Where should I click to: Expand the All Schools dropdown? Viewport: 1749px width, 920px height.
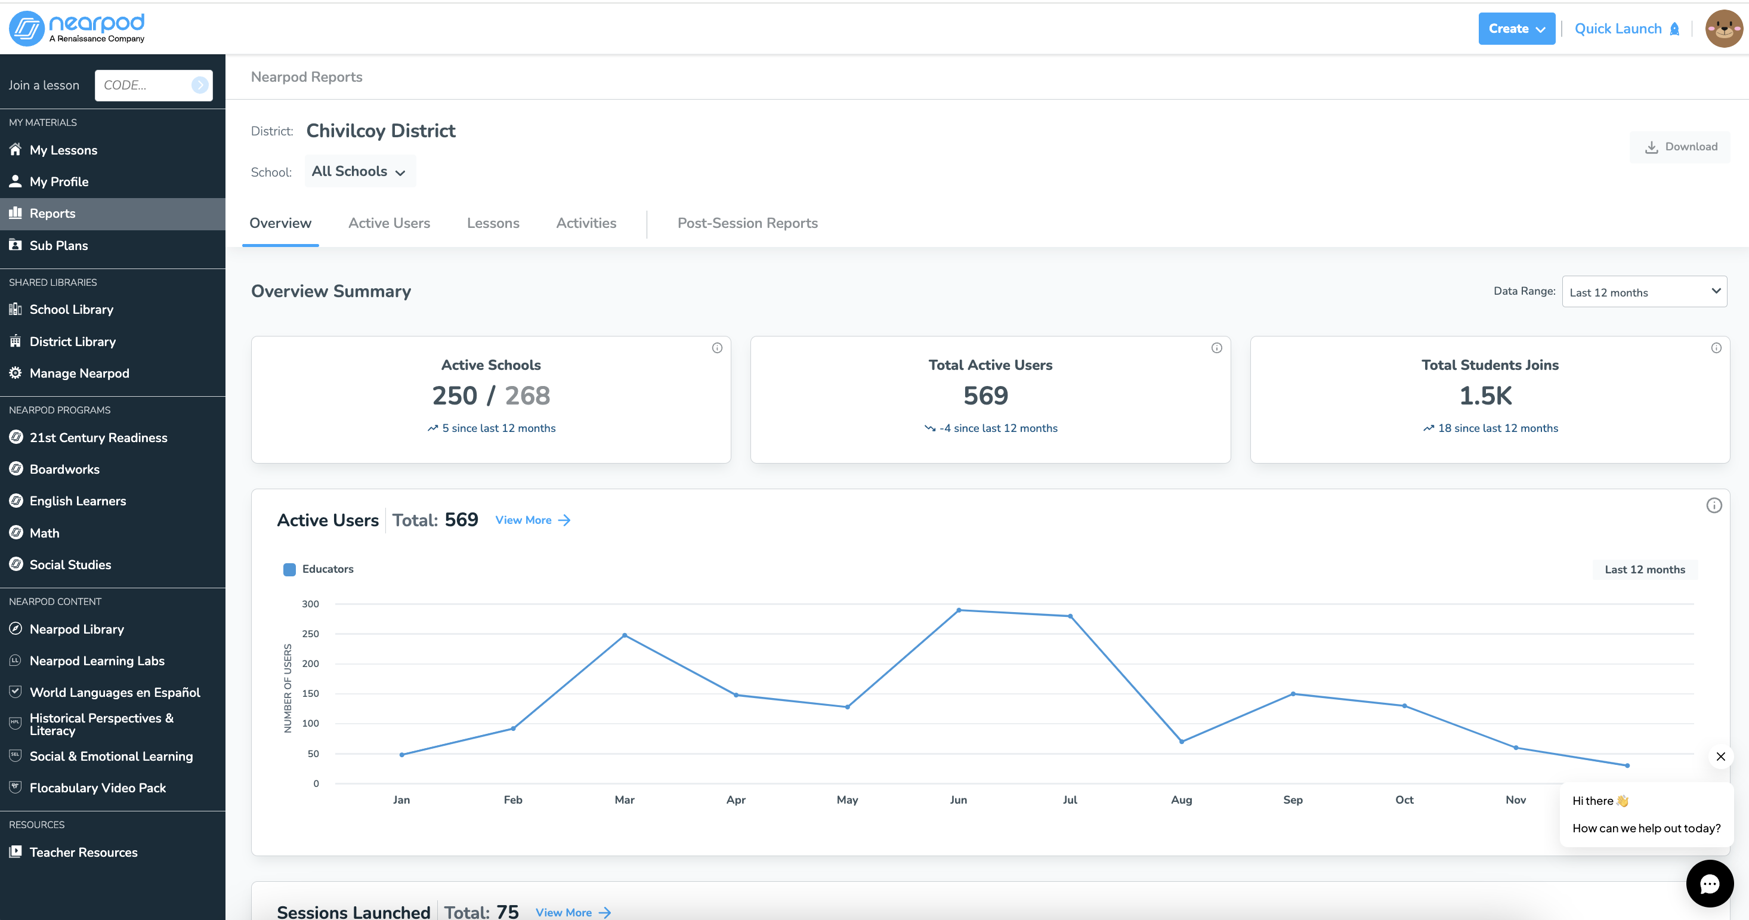pyautogui.click(x=360, y=171)
